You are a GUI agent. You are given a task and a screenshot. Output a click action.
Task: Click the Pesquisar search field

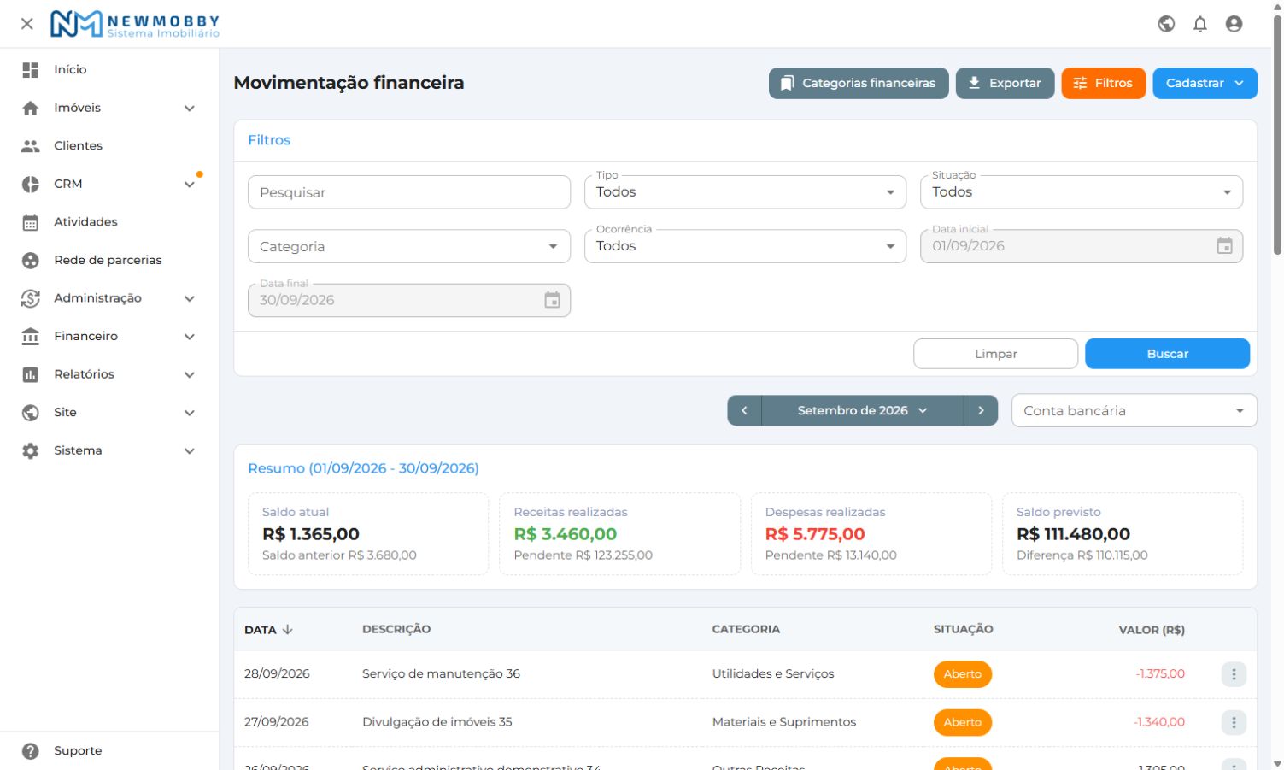coord(409,192)
